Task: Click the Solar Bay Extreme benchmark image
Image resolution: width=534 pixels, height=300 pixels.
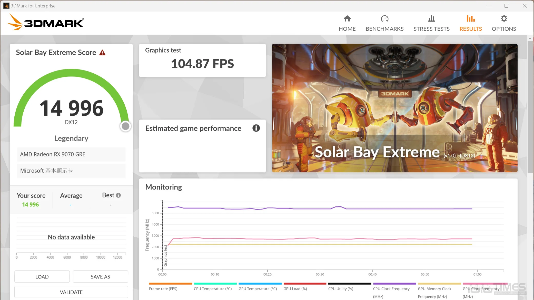Action: click(395, 108)
